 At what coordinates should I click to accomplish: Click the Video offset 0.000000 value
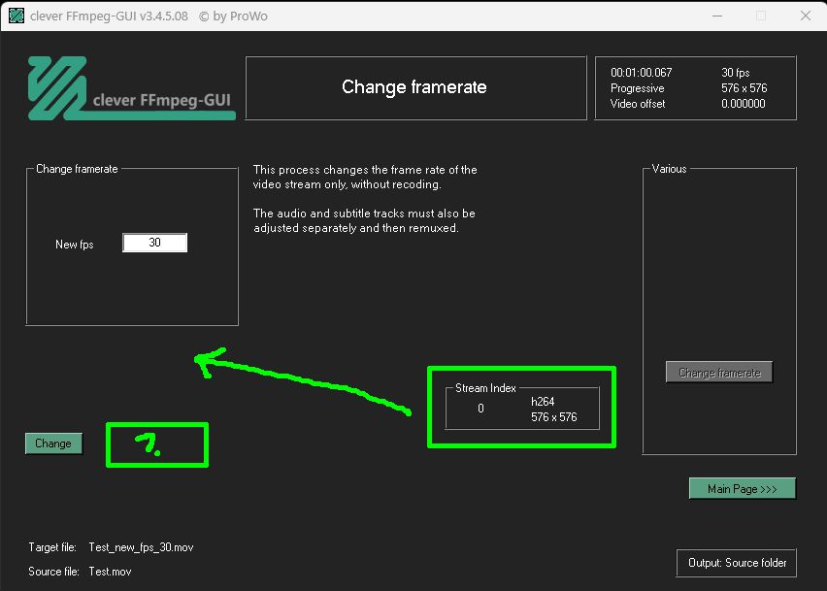[x=744, y=104]
